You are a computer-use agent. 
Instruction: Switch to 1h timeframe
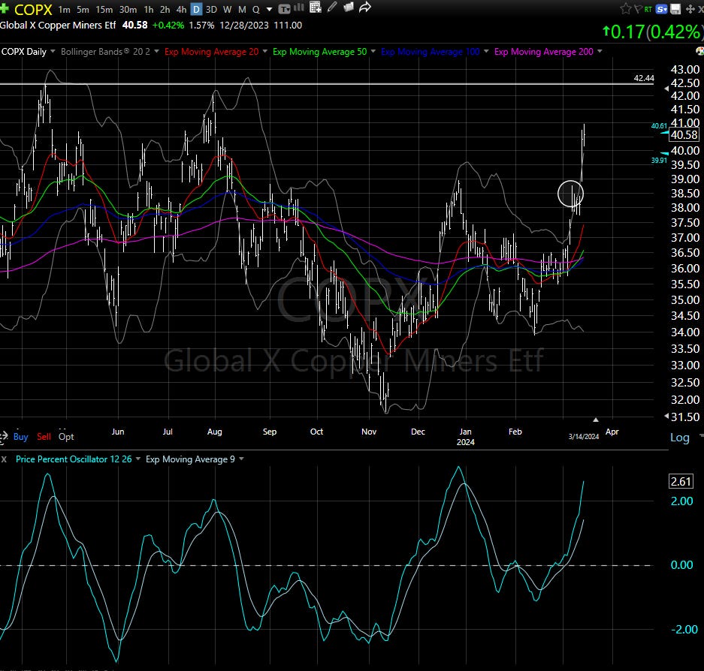pyautogui.click(x=149, y=10)
